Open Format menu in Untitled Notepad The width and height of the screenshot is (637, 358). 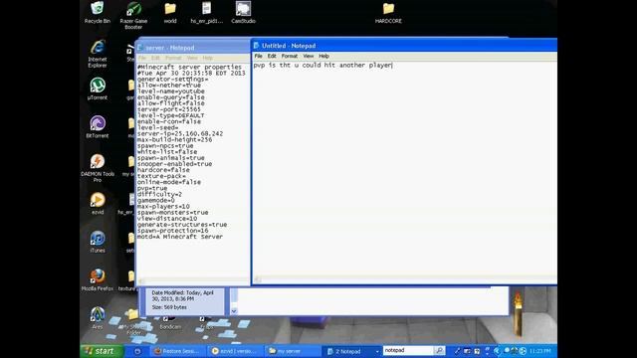(x=290, y=56)
